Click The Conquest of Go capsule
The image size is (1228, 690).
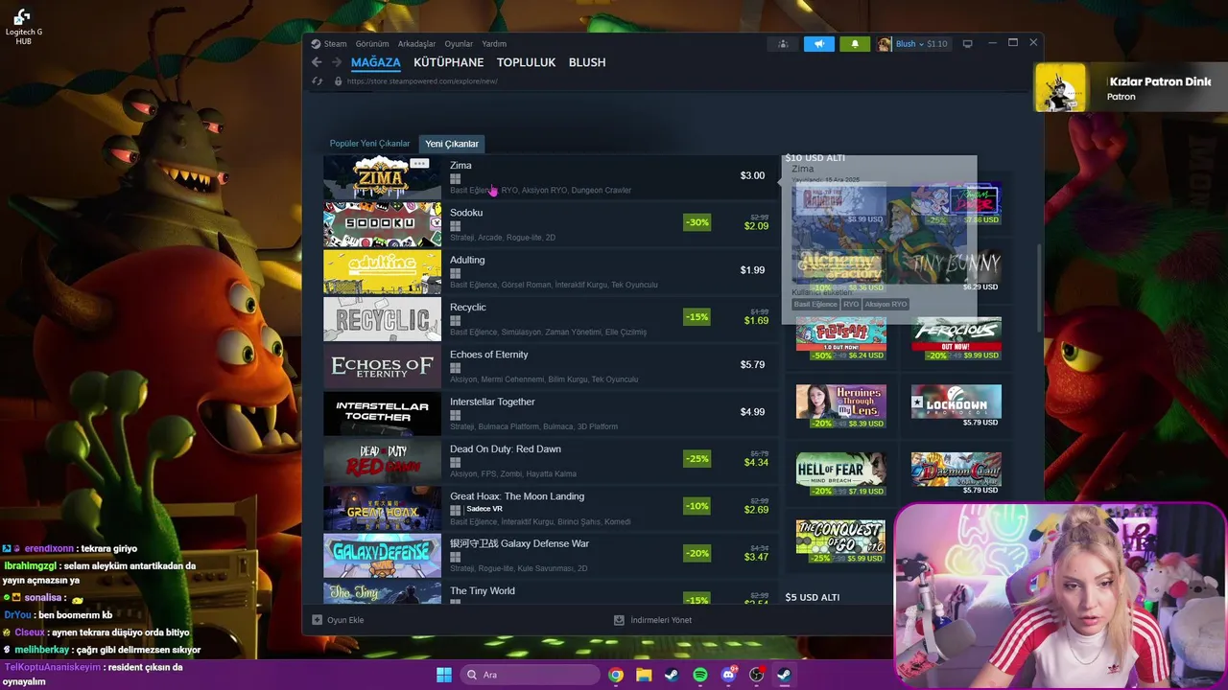pyautogui.click(x=840, y=541)
